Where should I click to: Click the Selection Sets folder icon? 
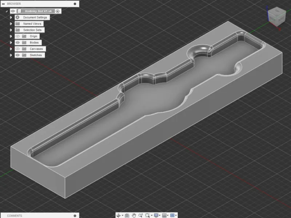click(17, 30)
